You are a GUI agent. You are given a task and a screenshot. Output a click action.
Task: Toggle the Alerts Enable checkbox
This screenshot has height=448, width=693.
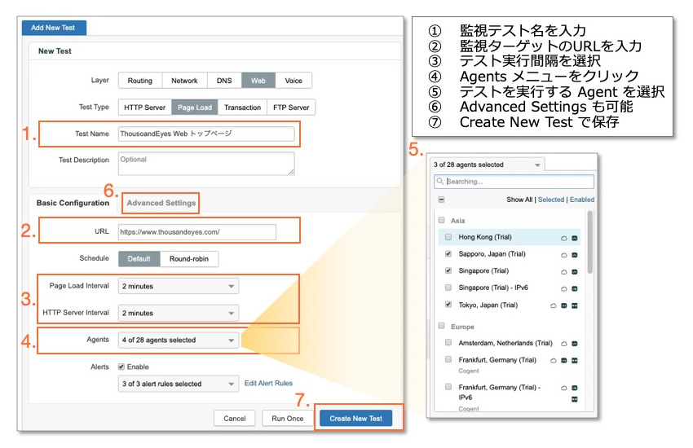point(122,367)
